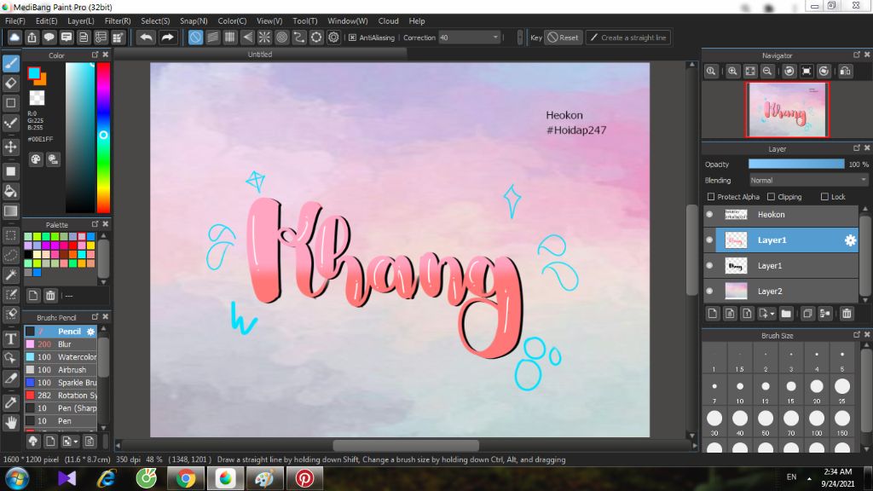Delete palette color with trash icon
Viewport: 873px width, 491px height.
coord(50,296)
